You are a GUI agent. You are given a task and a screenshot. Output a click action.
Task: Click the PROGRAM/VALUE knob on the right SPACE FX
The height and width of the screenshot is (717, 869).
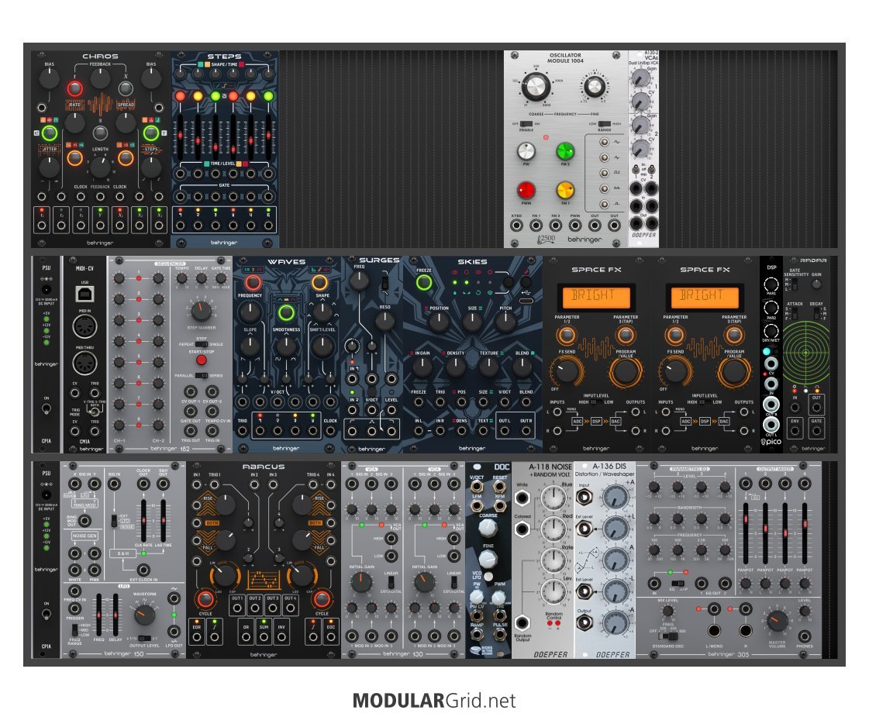pyautogui.click(x=734, y=371)
